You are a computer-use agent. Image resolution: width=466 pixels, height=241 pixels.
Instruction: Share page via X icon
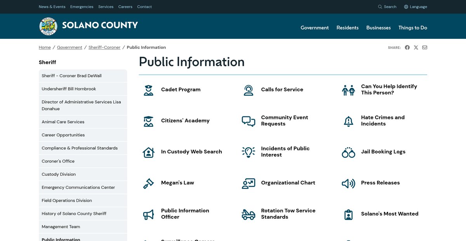tap(416, 47)
